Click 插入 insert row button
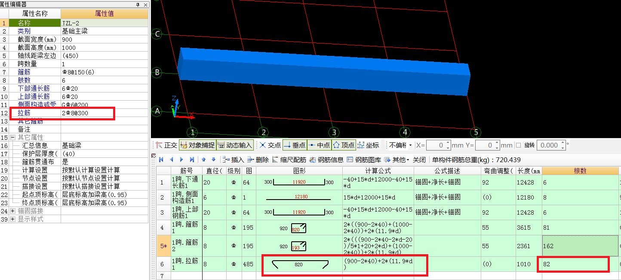The image size is (621, 280). click(234, 160)
